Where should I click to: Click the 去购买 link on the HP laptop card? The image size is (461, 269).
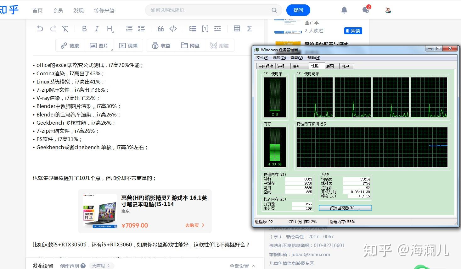click(x=195, y=225)
